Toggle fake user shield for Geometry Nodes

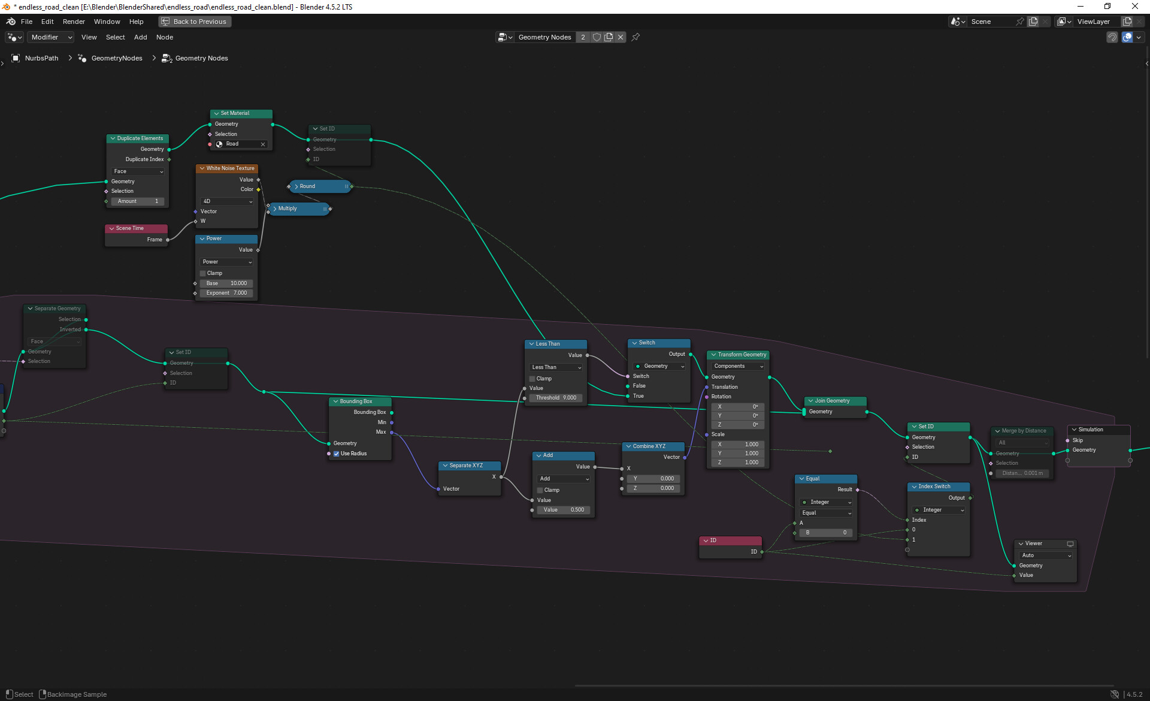(x=597, y=37)
